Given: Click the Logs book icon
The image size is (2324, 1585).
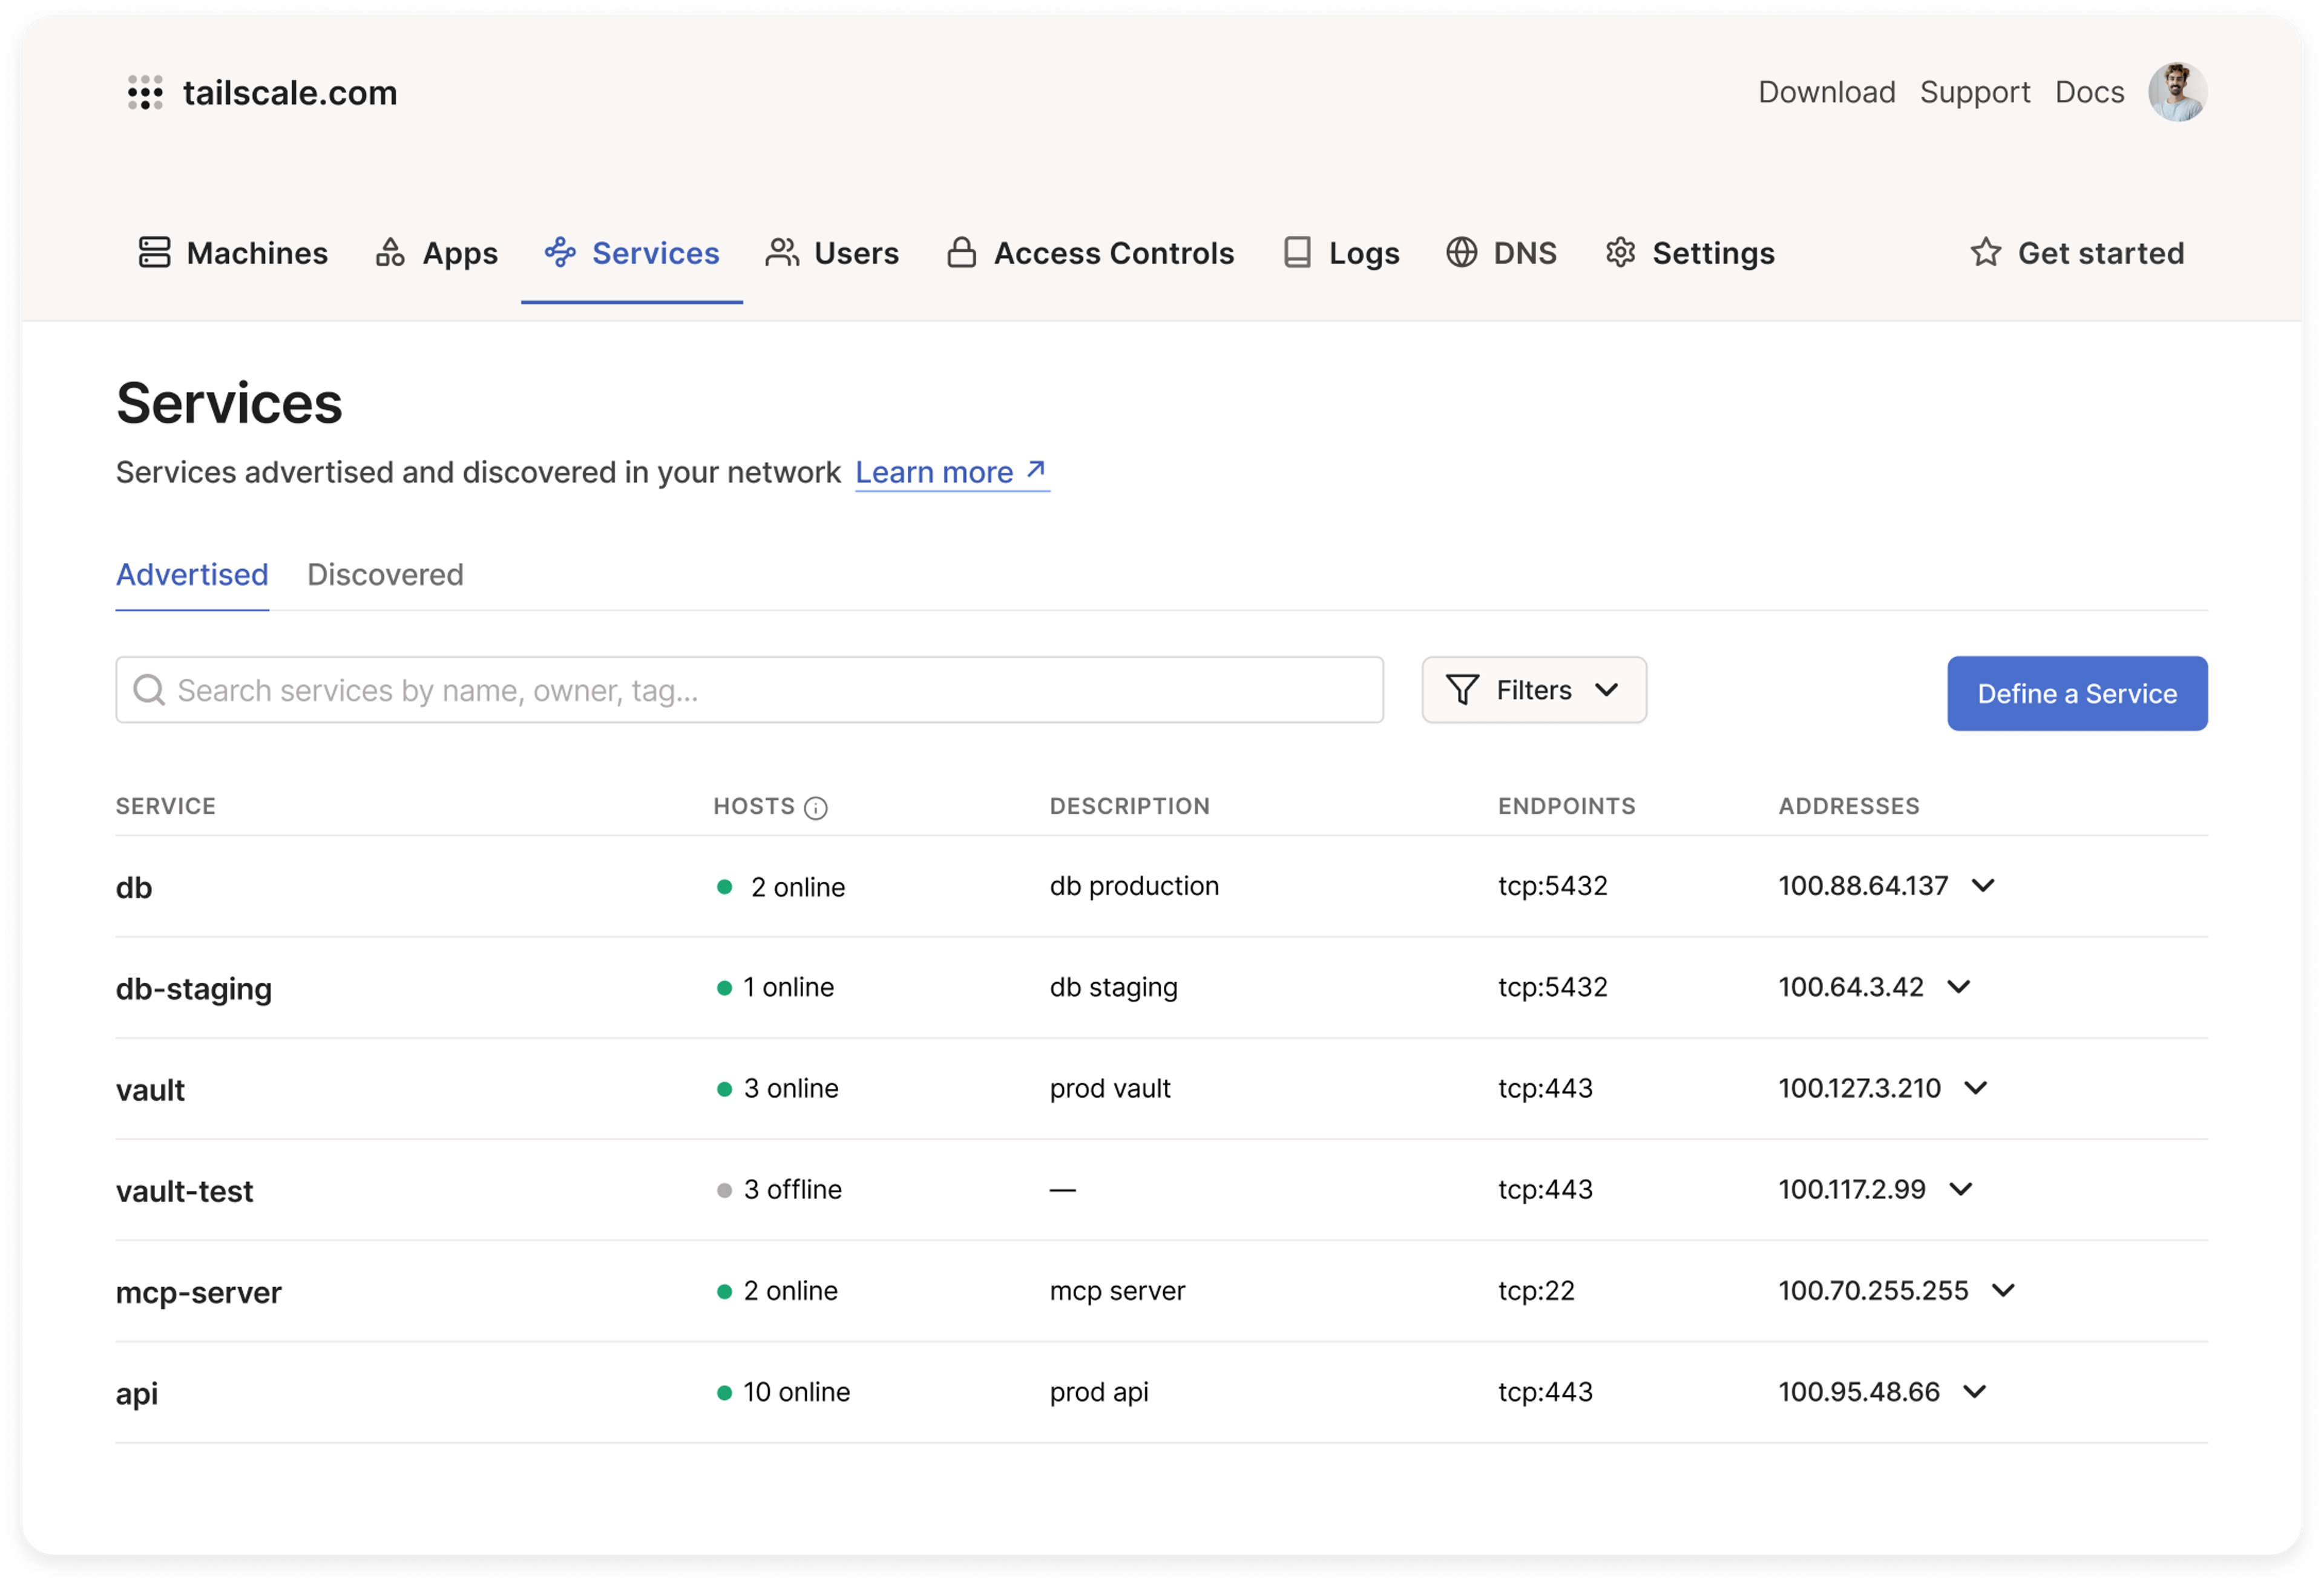Looking at the screenshot, I should pyautogui.click(x=1297, y=252).
